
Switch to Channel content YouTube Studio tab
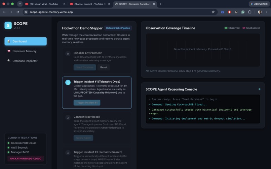(x=90, y=4)
